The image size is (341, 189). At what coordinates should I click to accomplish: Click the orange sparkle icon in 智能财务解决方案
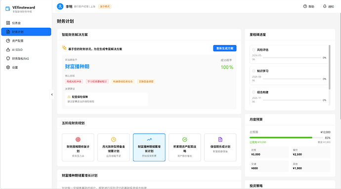coord(64,47)
